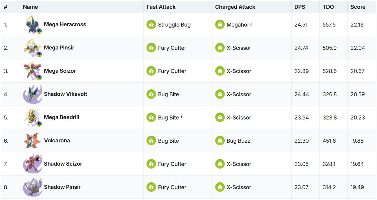Open the Shadow Pinsir name link

(62, 187)
